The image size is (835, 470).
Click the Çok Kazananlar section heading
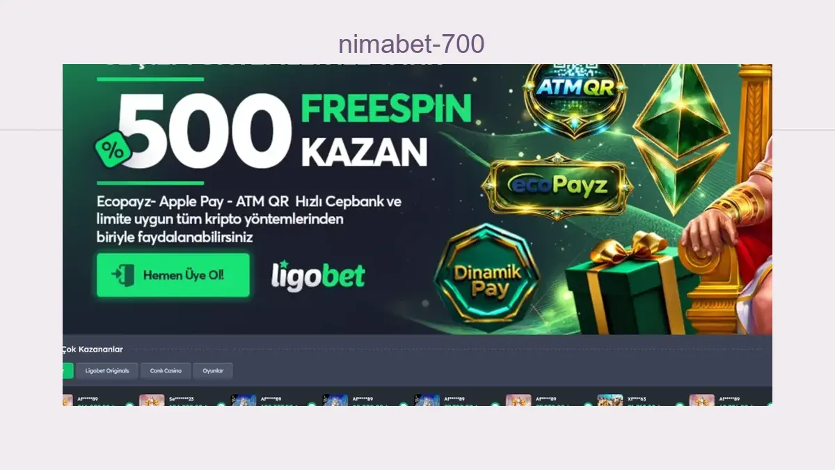coord(93,349)
